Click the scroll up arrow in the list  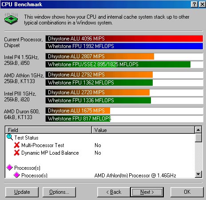pyautogui.click(x=198, y=130)
